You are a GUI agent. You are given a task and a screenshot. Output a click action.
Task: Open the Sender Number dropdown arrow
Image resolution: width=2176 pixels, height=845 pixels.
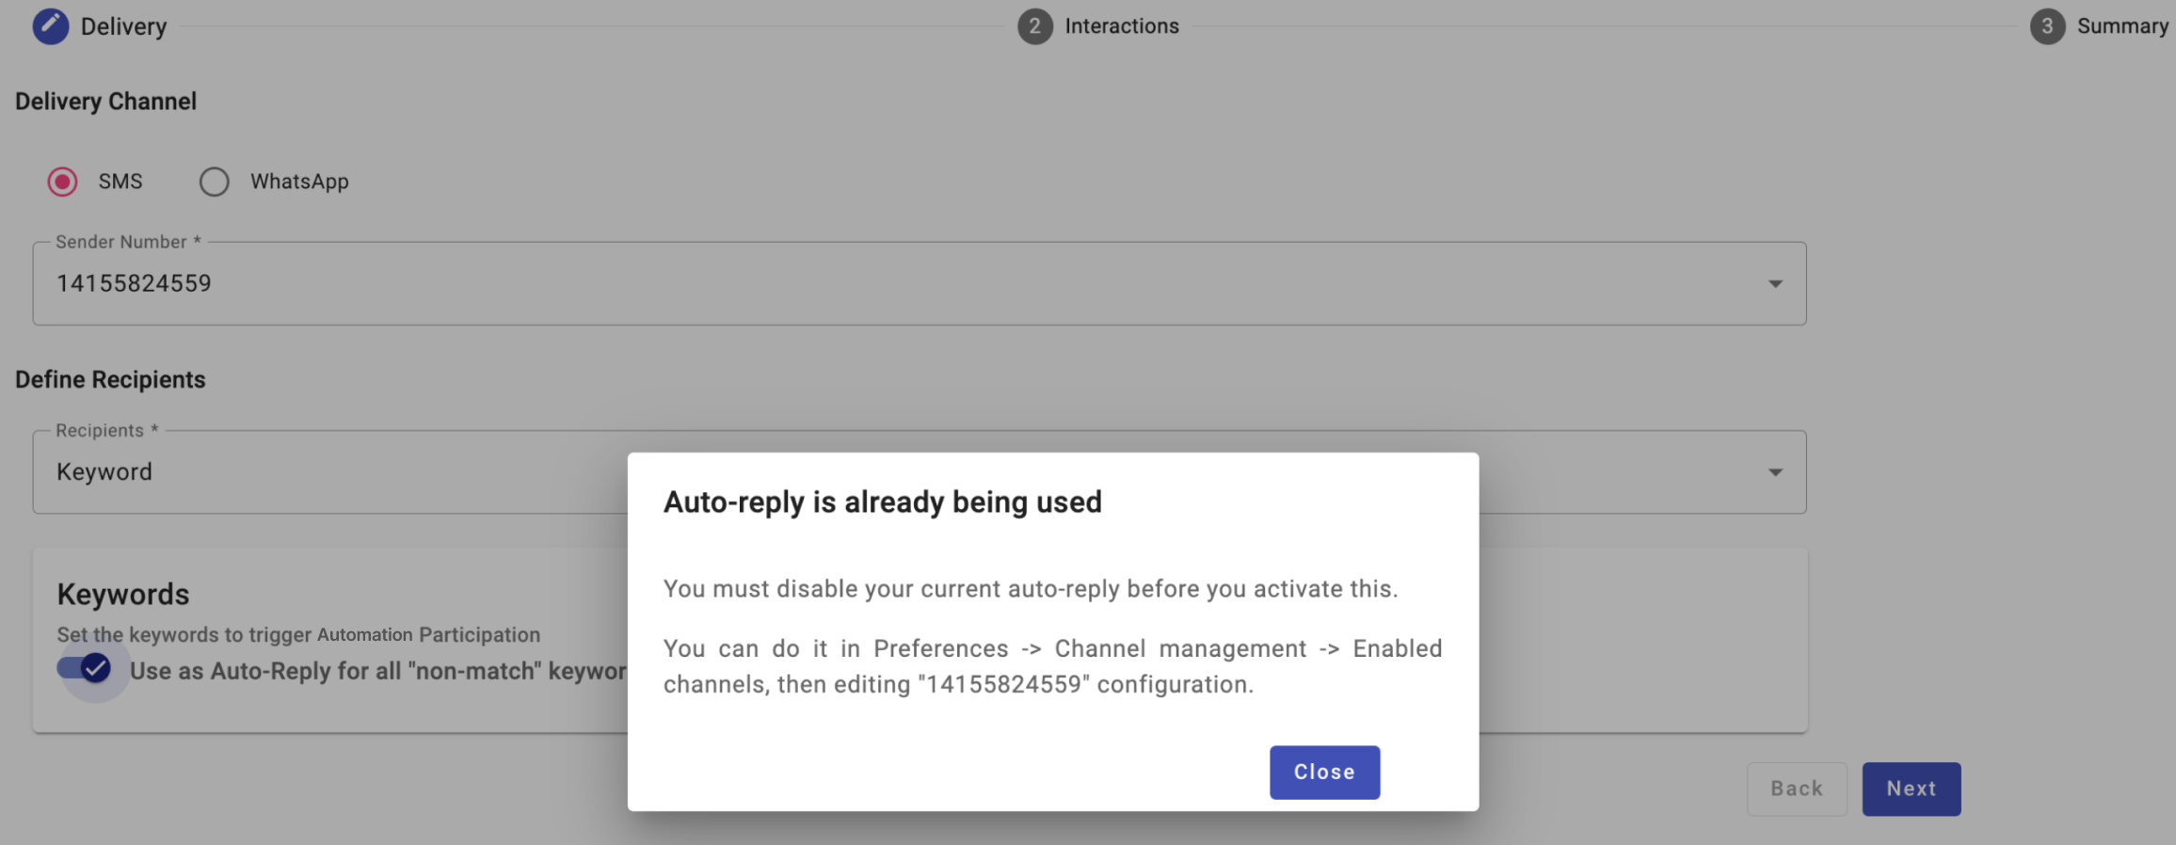pyautogui.click(x=1775, y=284)
